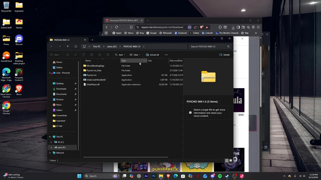Open the SoundCloud desktop shortcut
Viewport: 321px width, 180px height.
point(6,57)
